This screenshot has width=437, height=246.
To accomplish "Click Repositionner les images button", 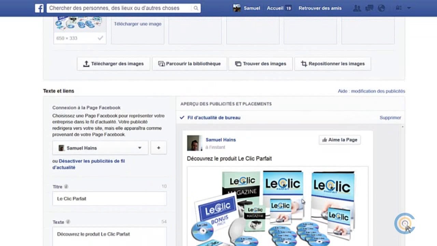I will 333,64.
